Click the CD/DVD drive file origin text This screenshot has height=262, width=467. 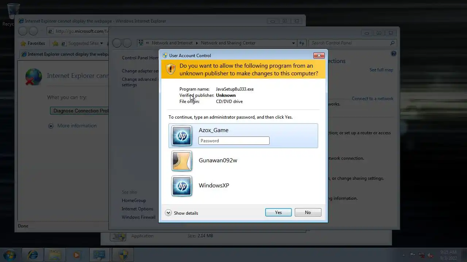(x=229, y=102)
